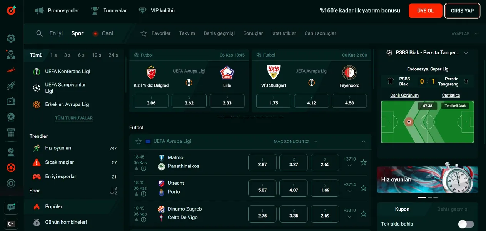Open the Maç Sonucu 1X2 dropdown
486x231 pixels.
point(296,142)
